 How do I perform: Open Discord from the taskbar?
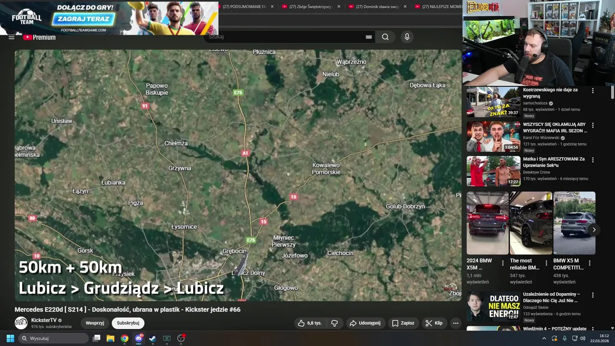[x=139, y=338]
